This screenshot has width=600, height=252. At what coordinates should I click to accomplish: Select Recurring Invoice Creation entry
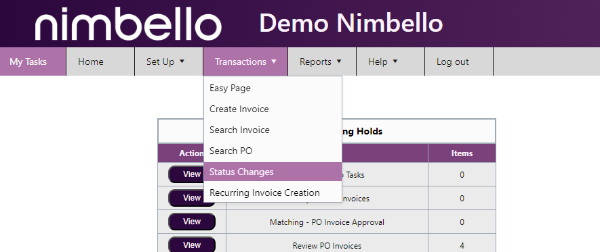click(x=273, y=193)
